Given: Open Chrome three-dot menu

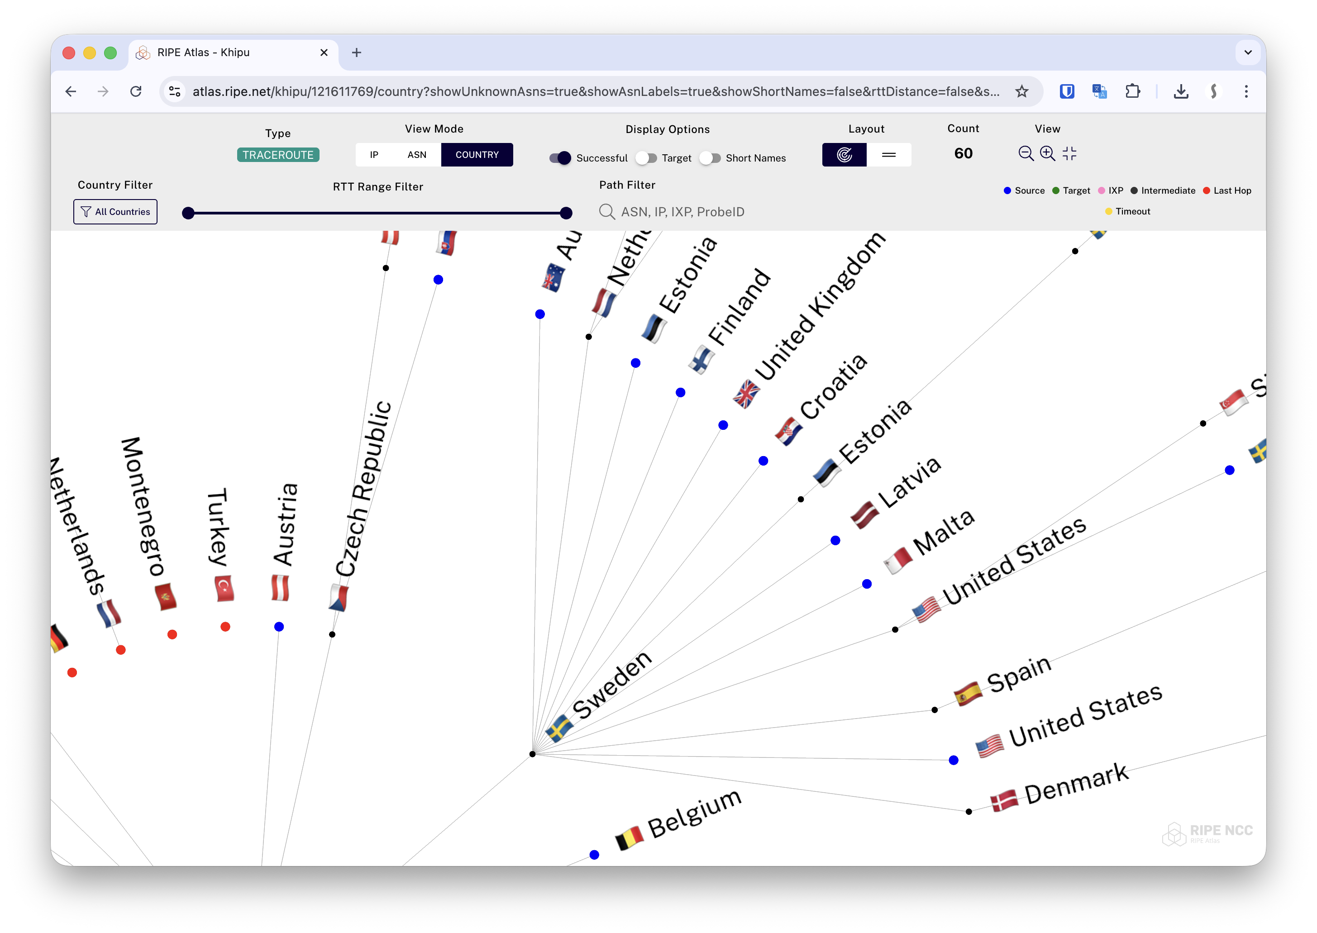Looking at the screenshot, I should click(1246, 91).
